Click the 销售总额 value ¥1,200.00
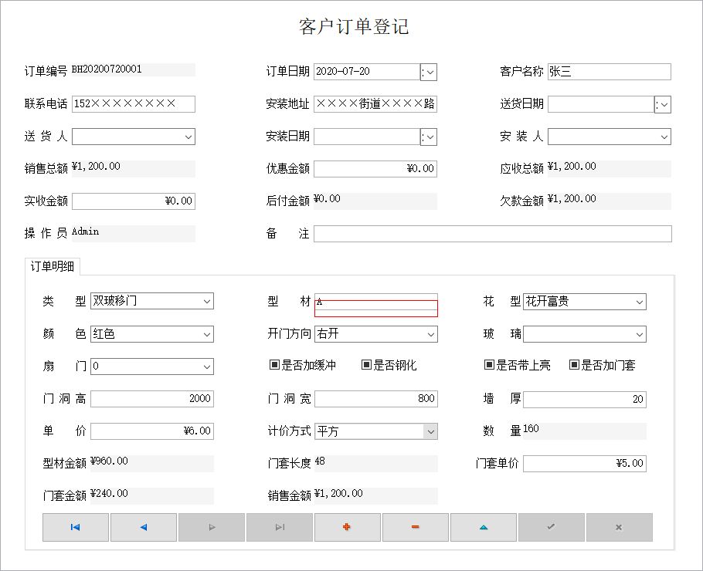Image resolution: width=703 pixels, height=571 pixels. [x=96, y=166]
